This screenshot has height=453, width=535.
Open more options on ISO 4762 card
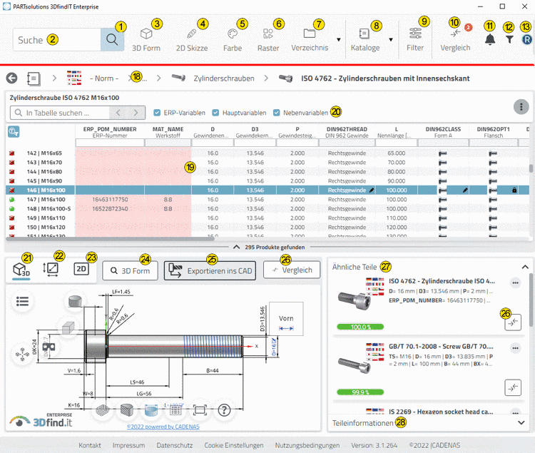515,283
